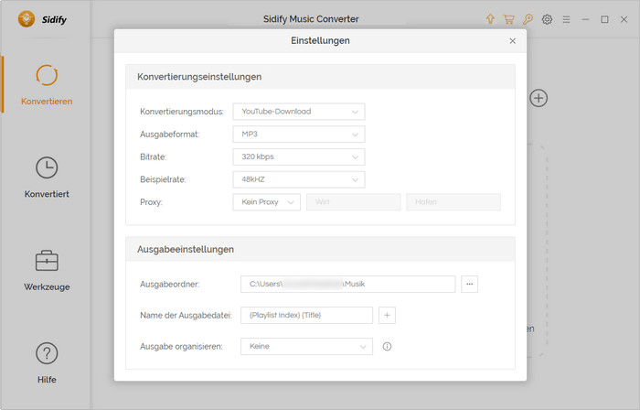This screenshot has height=410, width=640.
Task: Open the Konvertieren sidebar section
Action: click(47, 84)
